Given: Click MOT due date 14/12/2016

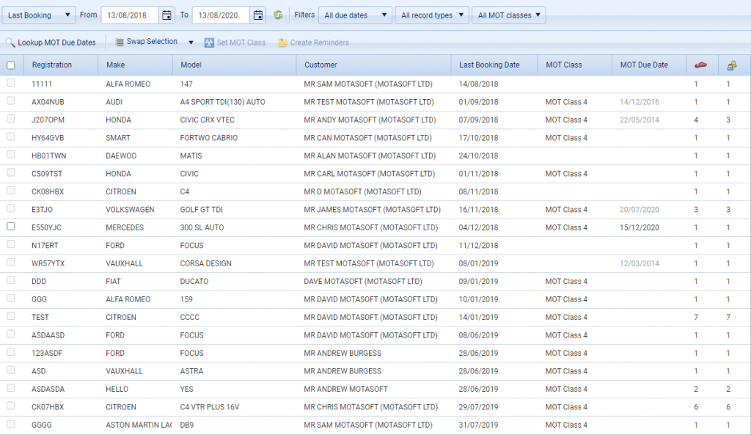Looking at the screenshot, I should pos(640,102).
